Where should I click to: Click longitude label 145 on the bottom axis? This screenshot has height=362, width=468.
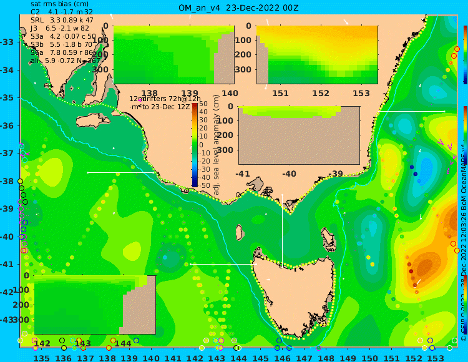[261, 358]
